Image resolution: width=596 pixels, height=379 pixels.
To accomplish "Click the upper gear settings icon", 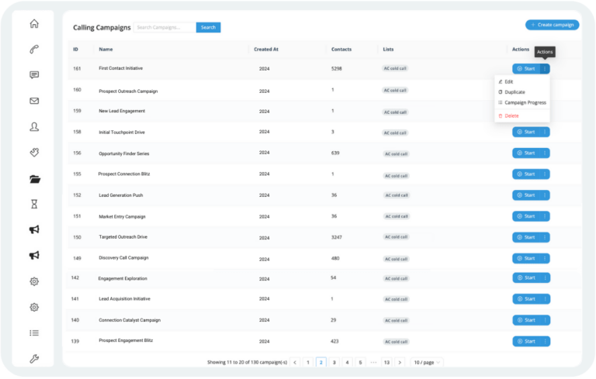I will [x=34, y=281].
